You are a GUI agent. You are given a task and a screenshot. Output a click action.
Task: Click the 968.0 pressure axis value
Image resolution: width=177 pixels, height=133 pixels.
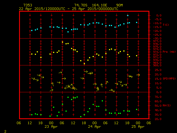click(x=157, y=65)
